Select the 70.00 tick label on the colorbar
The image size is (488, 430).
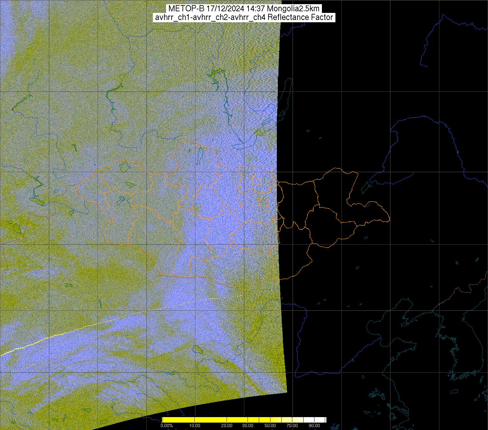(292, 426)
